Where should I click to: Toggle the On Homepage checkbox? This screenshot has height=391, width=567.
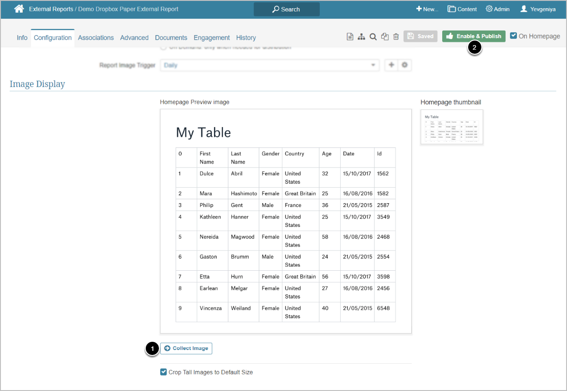[x=514, y=36]
